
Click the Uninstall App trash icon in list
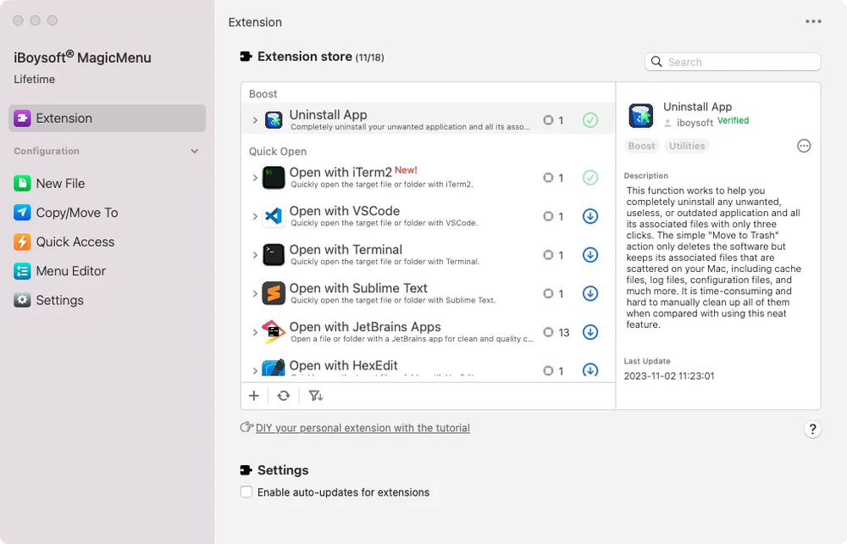tap(274, 120)
